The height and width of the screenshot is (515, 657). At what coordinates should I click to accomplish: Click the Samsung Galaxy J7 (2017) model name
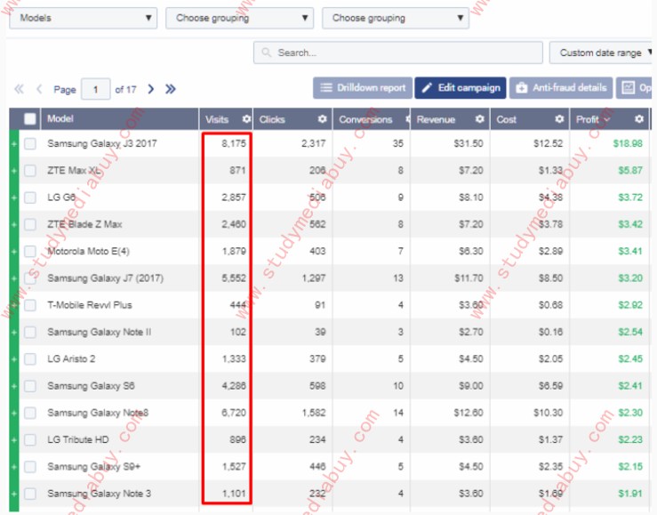coord(105,278)
